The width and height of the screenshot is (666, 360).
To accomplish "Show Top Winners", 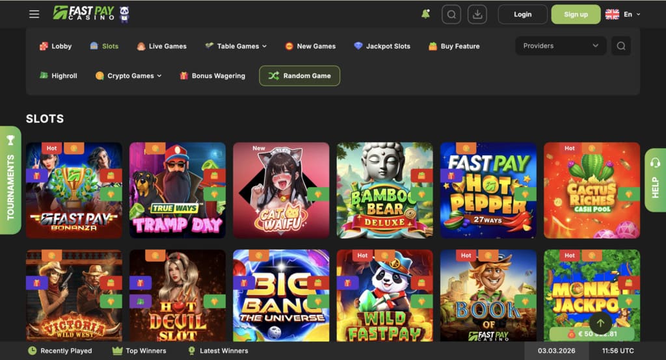I will coord(139,351).
